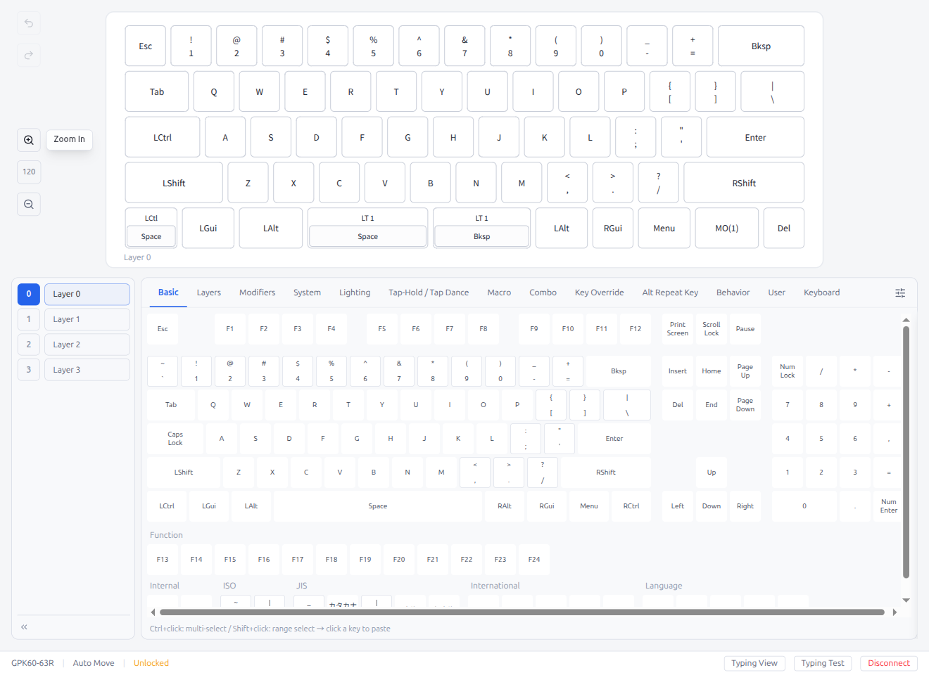The width and height of the screenshot is (929, 675).
Task: Open the Tap-Hold / Tap Dance tab
Action: tap(428, 292)
